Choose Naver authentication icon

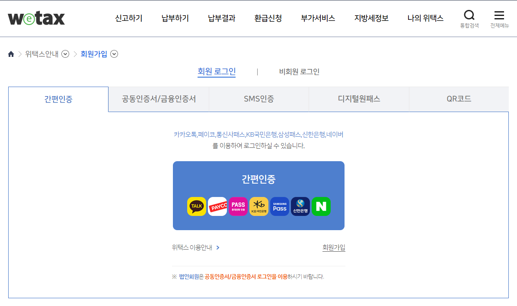(321, 206)
